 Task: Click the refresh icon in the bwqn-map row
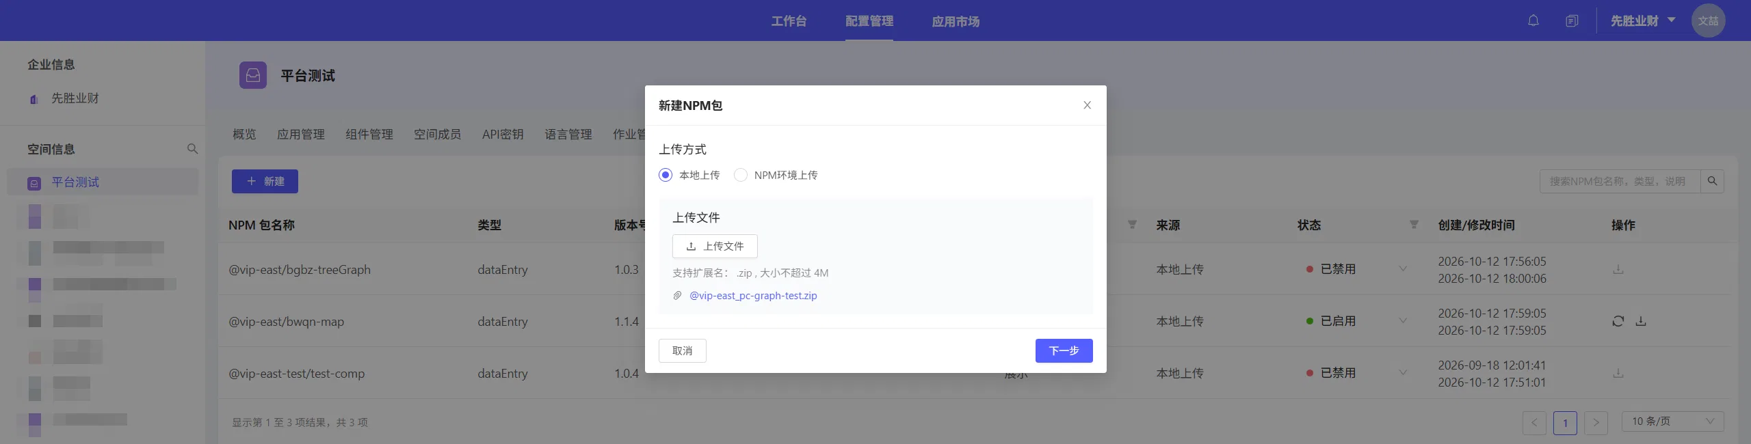point(1618,321)
